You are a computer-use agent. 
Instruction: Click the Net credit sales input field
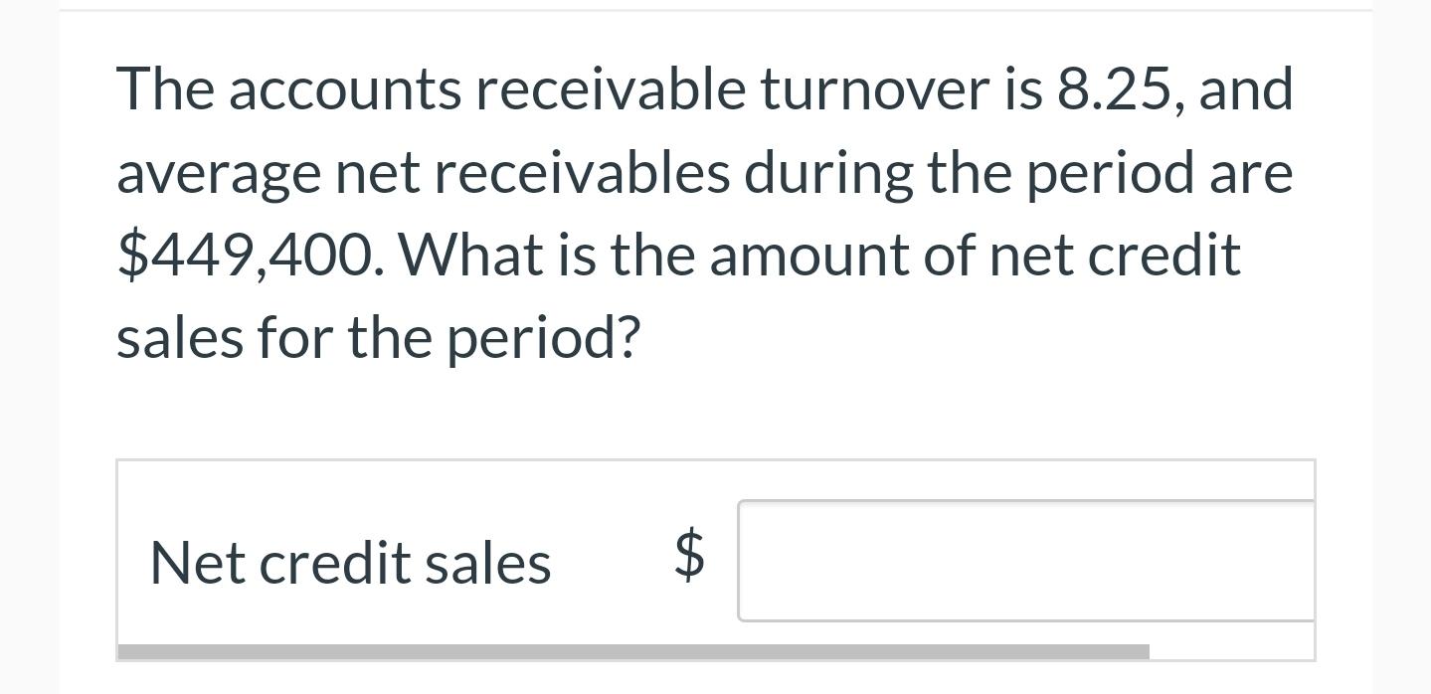[x=1024, y=560]
